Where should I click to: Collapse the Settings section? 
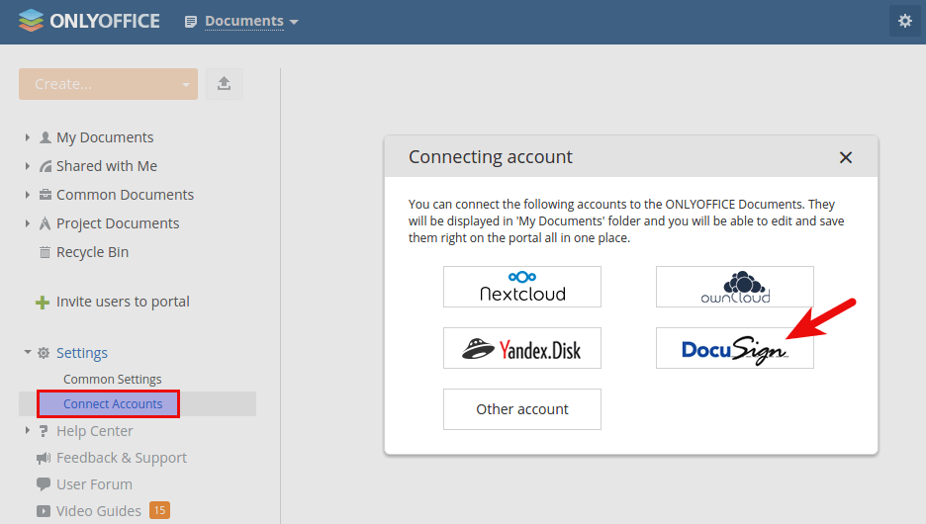pyautogui.click(x=28, y=352)
